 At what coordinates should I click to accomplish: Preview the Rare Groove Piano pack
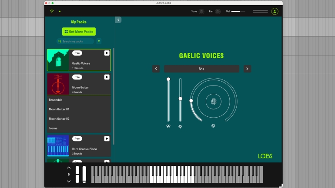coord(107,139)
